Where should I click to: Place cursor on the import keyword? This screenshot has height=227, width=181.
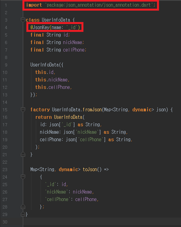point(34,5)
